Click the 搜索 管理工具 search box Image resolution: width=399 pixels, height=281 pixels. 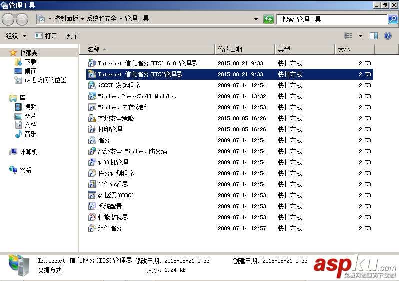(332, 19)
